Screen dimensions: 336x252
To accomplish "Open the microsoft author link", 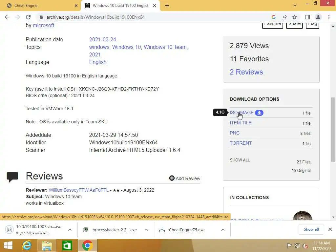I will click(43, 26).
